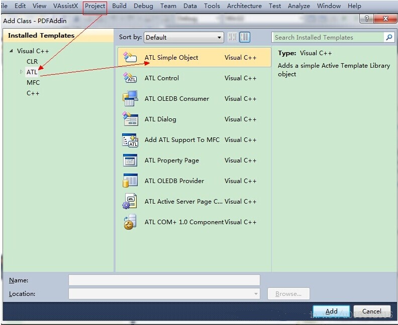This screenshot has width=398, height=325.
Task: Open the Debug menu
Action: (143, 6)
